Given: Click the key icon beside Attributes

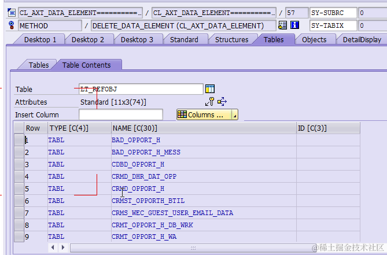Looking at the screenshot, I should click(x=210, y=102).
